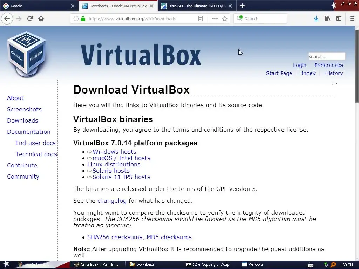Switch to the Google tab

pos(36,6)
